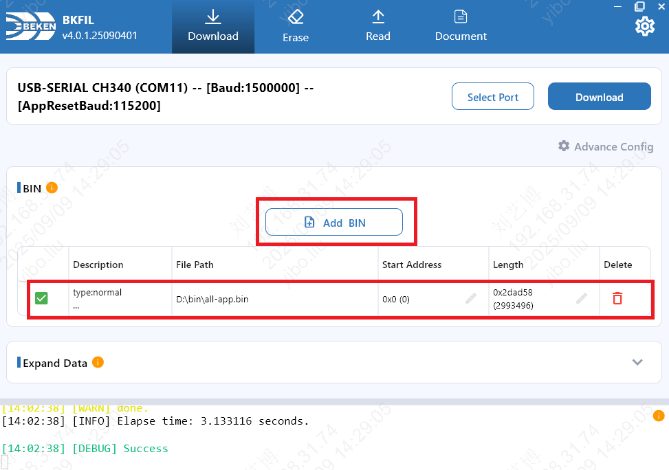Open the settings gear icon

(x=644, y=27)
